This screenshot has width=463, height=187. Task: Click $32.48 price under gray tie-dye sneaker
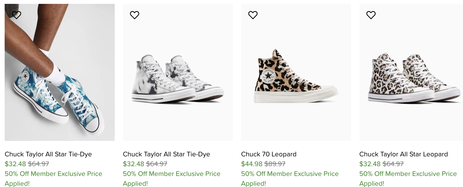click(x=133, y=164)
